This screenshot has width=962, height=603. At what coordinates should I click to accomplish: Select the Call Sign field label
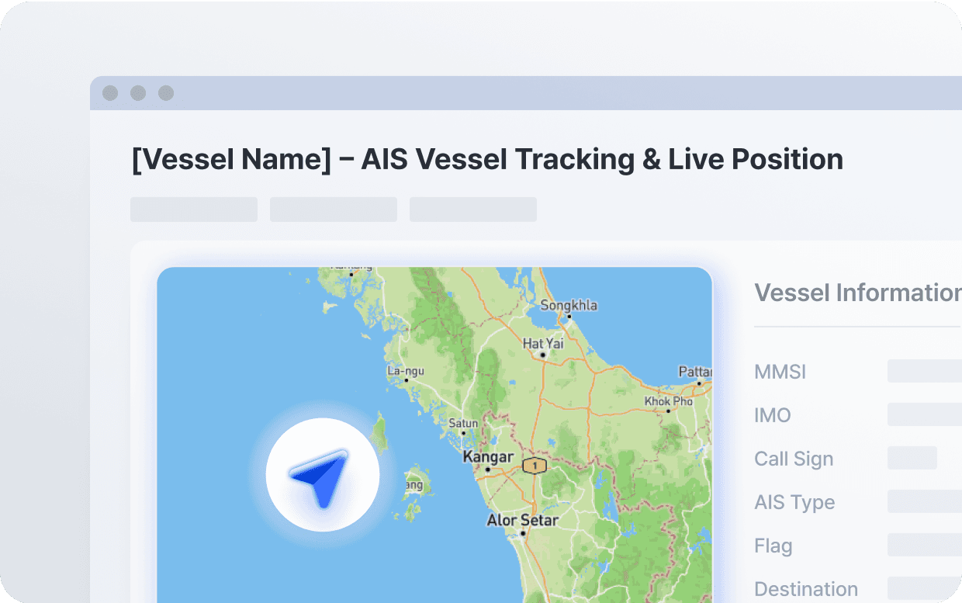[794, 459]
